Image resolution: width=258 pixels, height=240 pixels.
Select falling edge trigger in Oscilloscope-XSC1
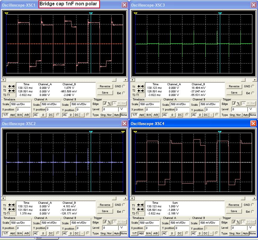pyautogui.click(x=109, y=103)
